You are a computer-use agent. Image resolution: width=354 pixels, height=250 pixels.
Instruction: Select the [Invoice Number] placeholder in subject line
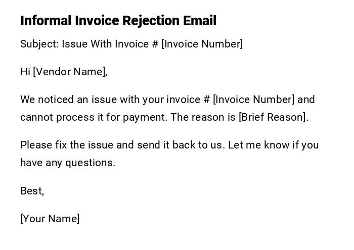(202, 44)
